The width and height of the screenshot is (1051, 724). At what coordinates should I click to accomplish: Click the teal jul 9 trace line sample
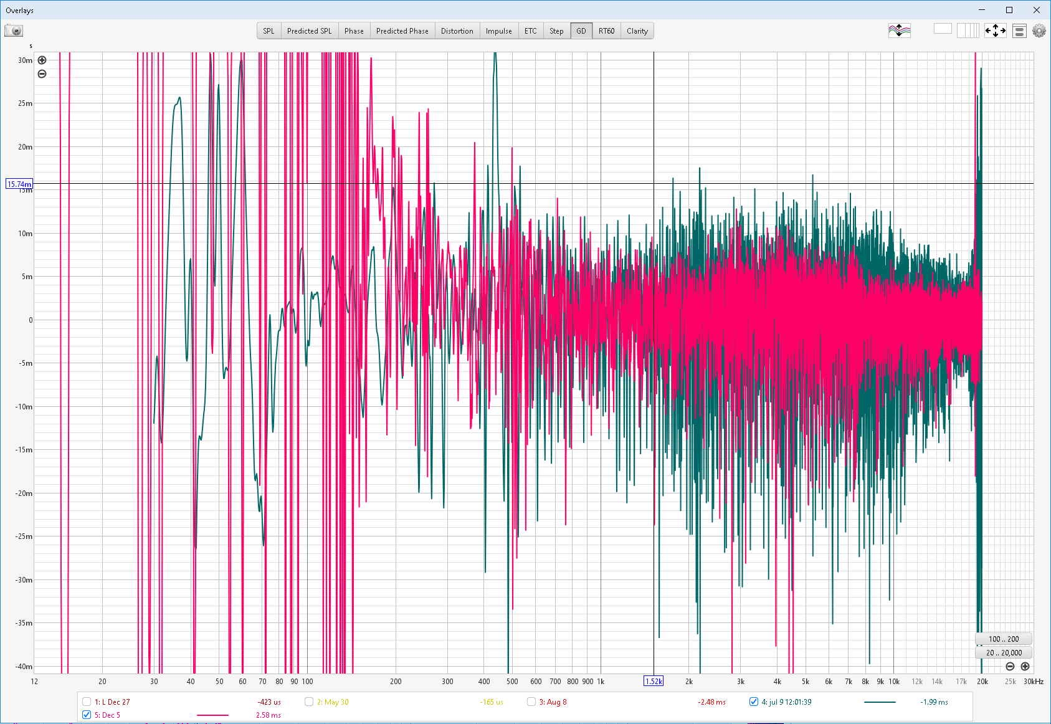point(880,702)
